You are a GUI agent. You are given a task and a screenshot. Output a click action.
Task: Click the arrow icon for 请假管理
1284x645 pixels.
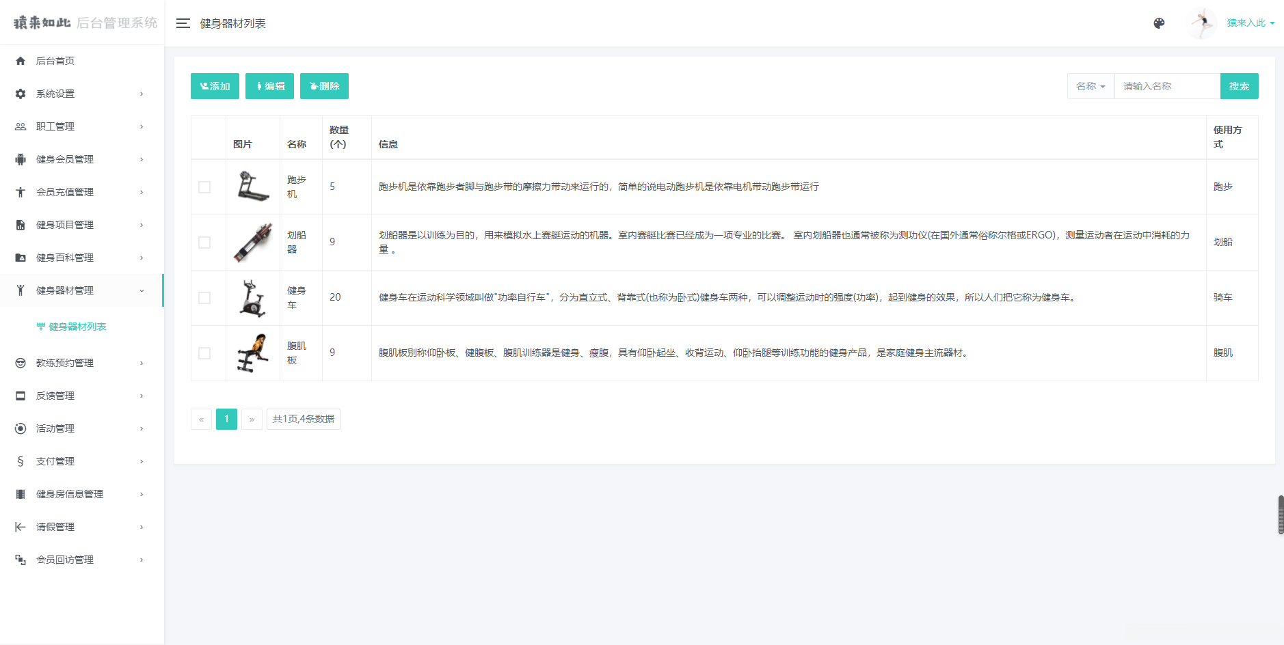21,527
